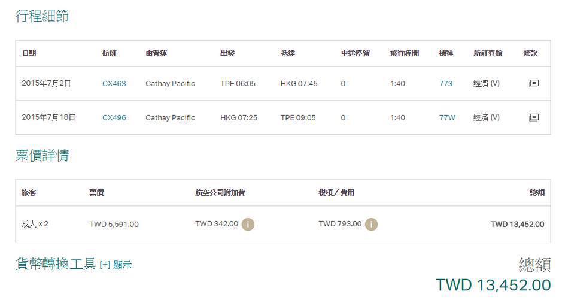
Task: Open fare conditions icon for CX496 flight
Action: 534,117
